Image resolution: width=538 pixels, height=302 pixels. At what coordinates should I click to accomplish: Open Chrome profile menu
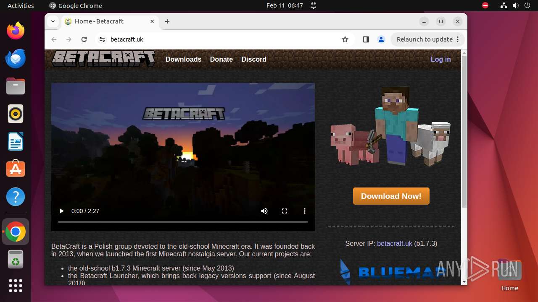coord(381,39)
